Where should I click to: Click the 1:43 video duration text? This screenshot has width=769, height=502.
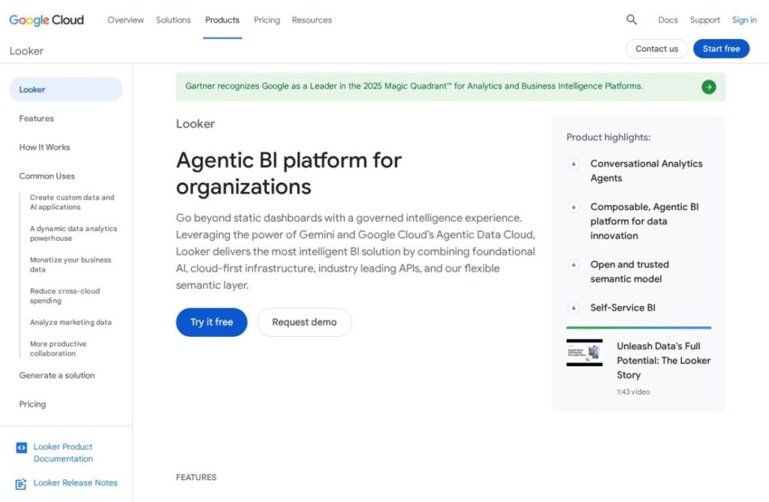click(x=633, y=392)
